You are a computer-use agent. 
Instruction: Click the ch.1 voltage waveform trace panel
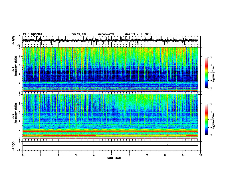111,40
